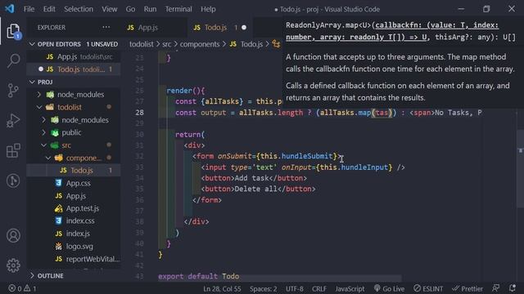The image size is (524, 294).
Task: Expand node_modules inside todolist
Action: [74, 120]
